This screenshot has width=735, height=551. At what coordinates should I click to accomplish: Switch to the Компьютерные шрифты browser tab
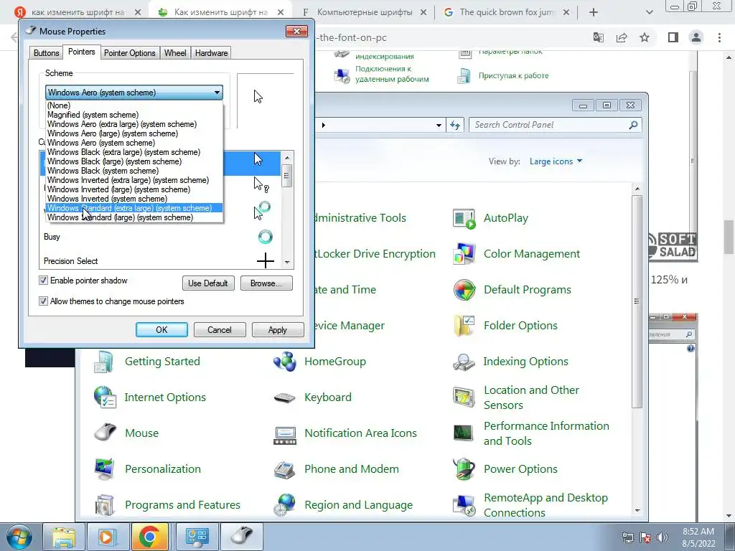pyautogui.click(x=364, y=12)
